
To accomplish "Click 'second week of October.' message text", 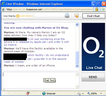I will 20,51.
